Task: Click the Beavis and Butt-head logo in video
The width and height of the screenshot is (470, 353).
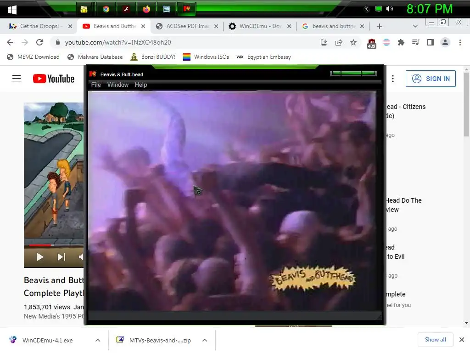Action: pyautogui.click(x=313, y=278)
